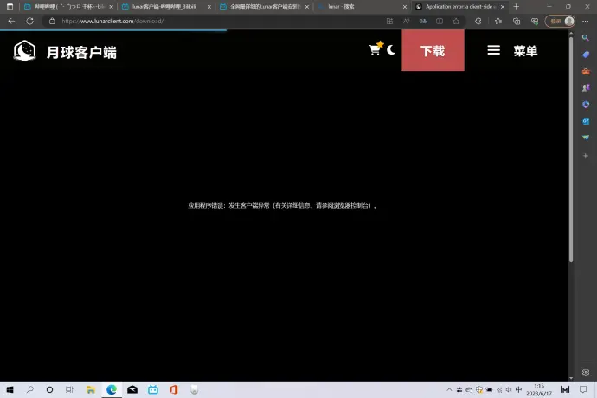The height and width of the screenshot is (398, 597).
Task: Open the Edge sidebar search icon
Action: [x=586, y=37]
